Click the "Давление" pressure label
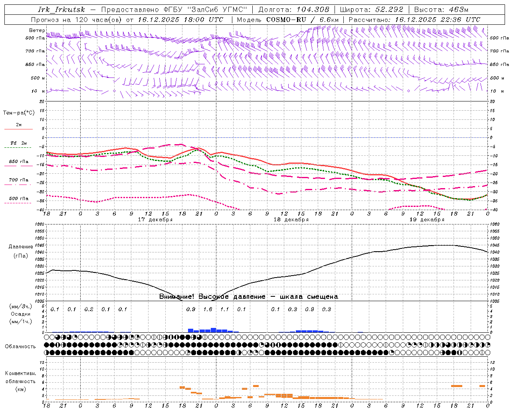Screen dimensions: 511x409 point(20,247)
